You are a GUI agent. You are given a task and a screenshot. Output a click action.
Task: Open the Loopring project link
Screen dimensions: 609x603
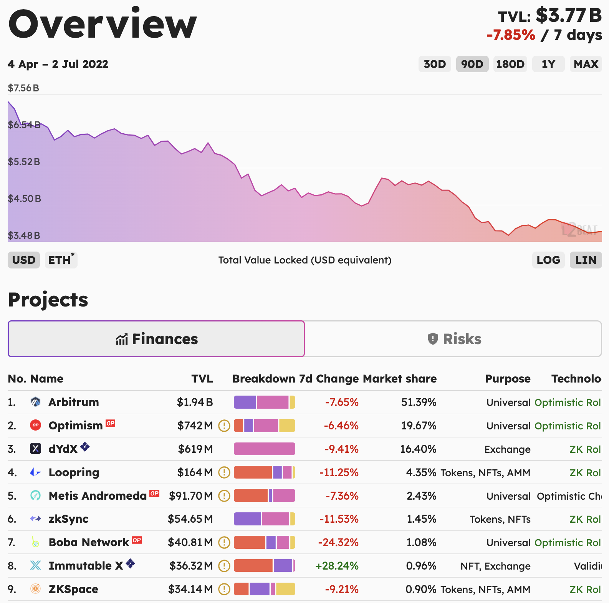[74, 472]
